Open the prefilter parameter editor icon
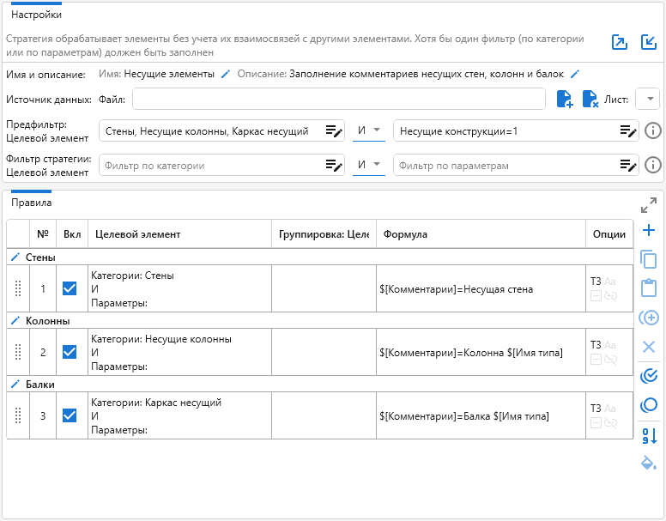The image size is (666, 521). (628, 130)
